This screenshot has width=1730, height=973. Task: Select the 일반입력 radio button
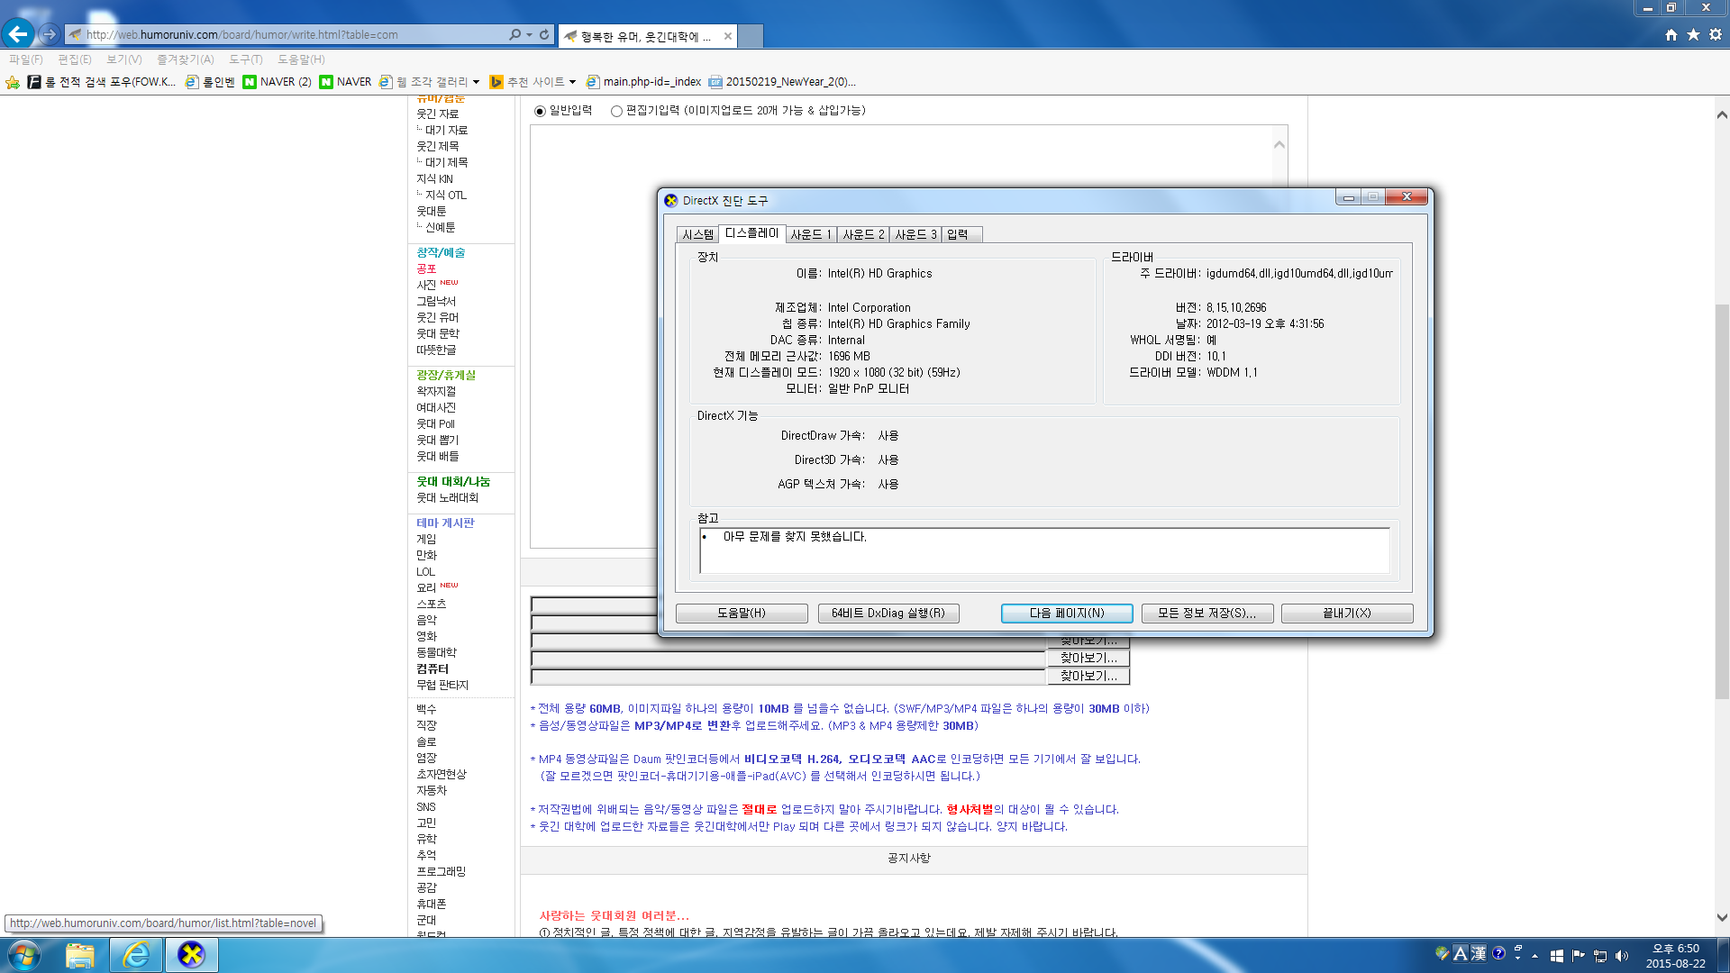pos(540,111)
